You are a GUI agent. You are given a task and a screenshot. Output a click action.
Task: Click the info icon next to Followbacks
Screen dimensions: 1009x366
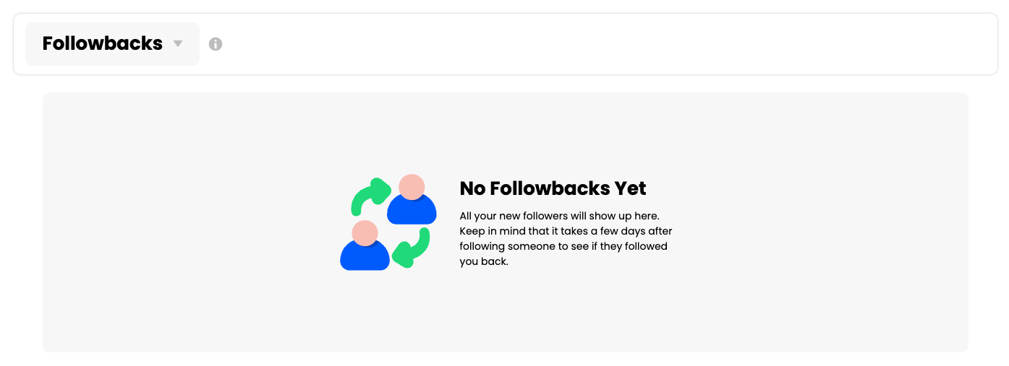pos(216,44)
